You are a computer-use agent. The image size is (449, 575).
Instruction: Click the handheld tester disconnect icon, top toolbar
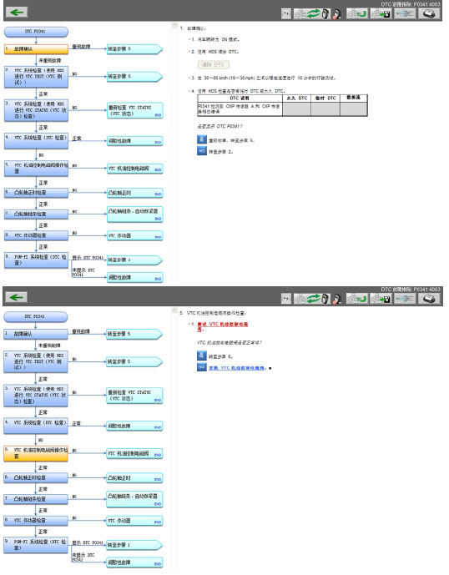tap(336, 14)
